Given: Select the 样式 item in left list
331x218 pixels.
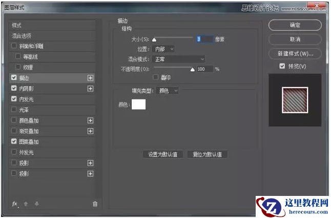Looking at the screenshot, I should (52, 25).
